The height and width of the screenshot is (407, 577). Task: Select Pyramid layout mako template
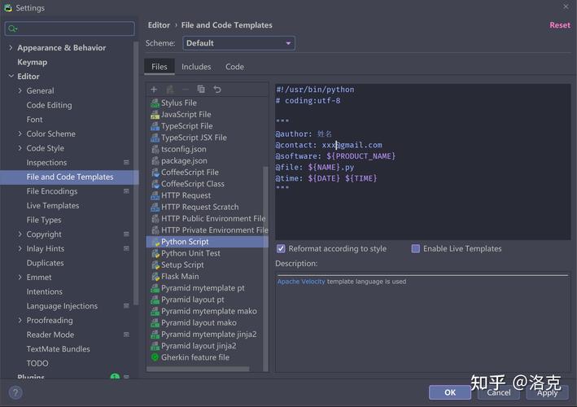click(207, 322)
